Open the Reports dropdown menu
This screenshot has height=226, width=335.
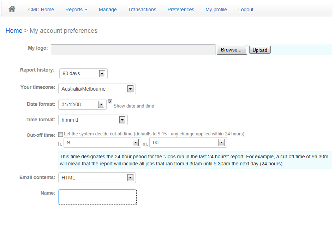tap(76, 10)
